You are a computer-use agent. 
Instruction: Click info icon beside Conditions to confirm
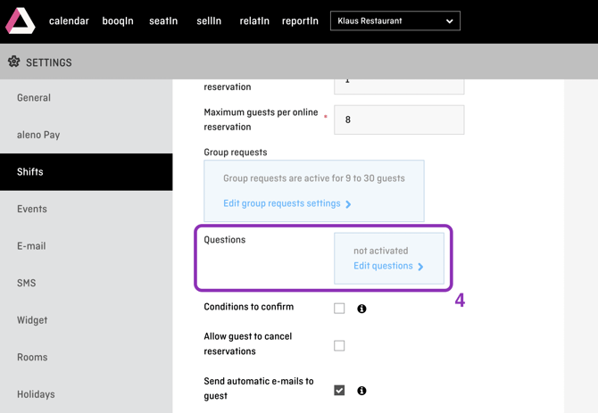(361, 309)
